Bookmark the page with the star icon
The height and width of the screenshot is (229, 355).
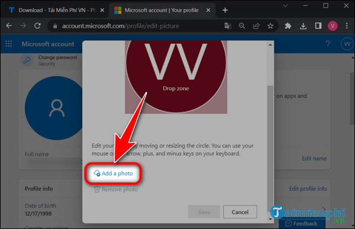[270, 26]
